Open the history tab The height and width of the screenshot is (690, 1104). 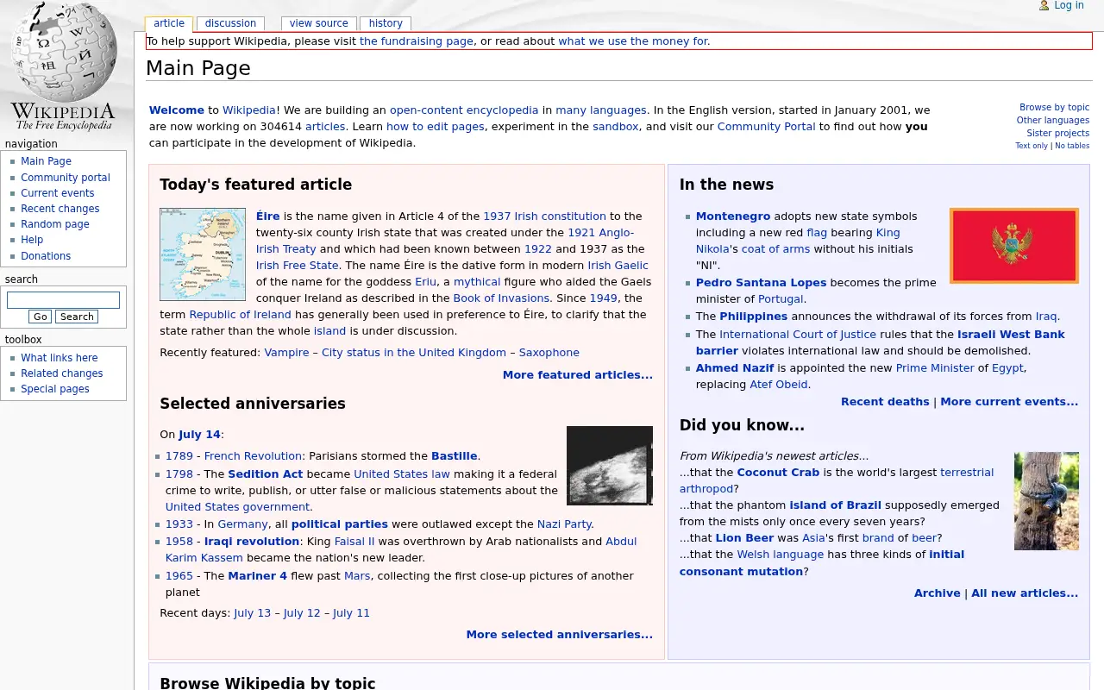pyautogui.click(x=386, y=23)
